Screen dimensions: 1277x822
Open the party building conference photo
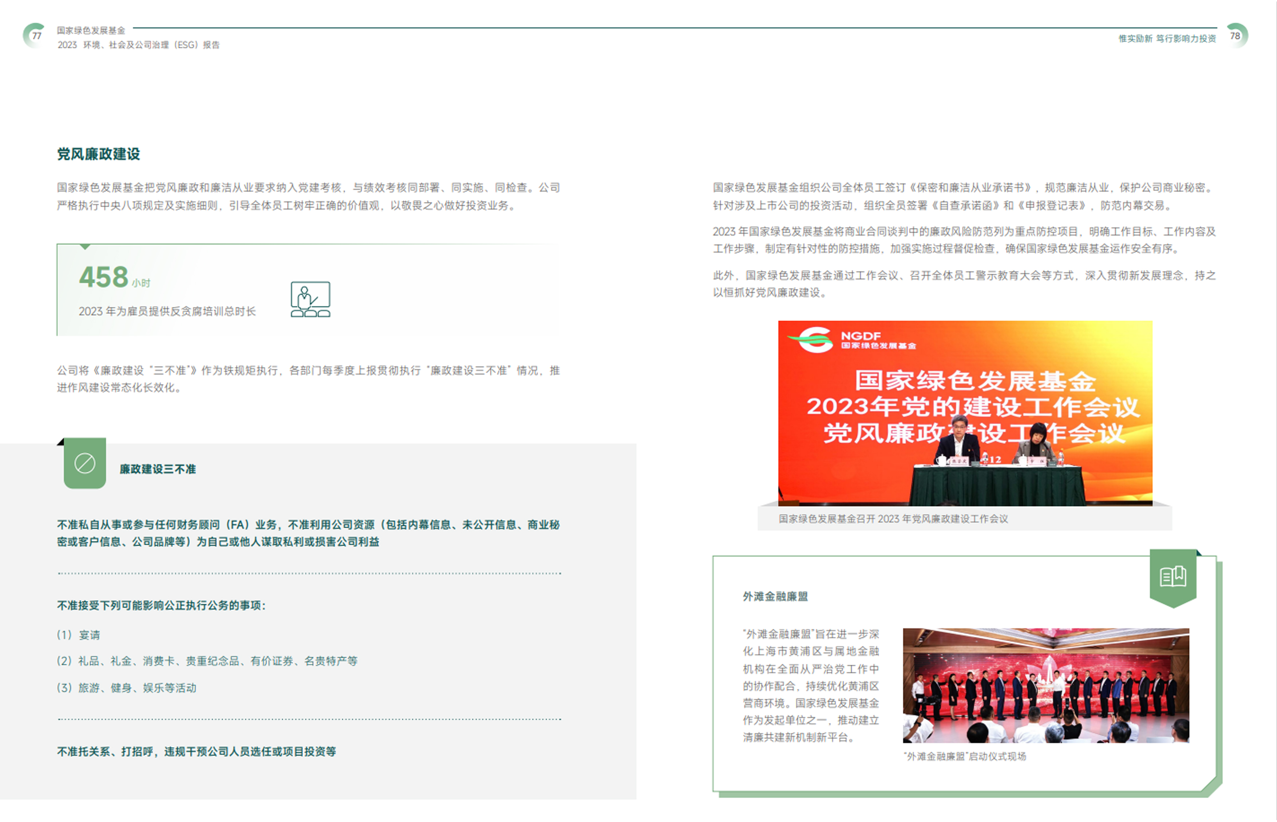click(x=965, y=413)
